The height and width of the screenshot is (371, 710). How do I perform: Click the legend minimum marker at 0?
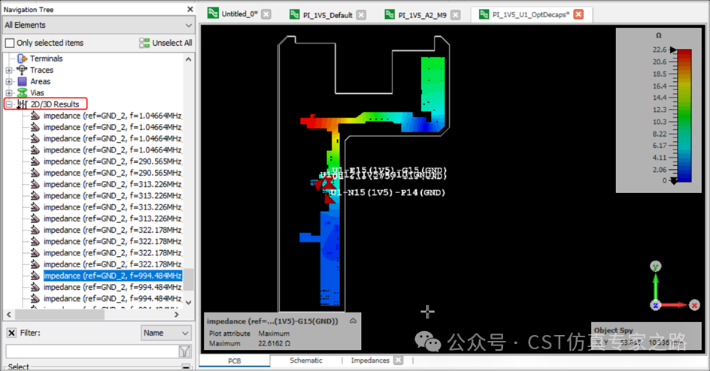coord(673,181)
